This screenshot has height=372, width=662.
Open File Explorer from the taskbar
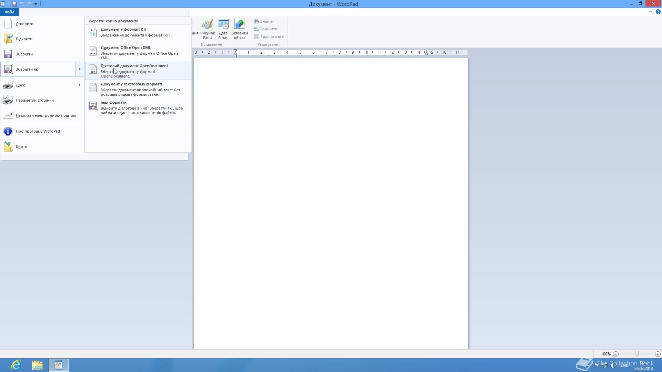pos(37,365)
